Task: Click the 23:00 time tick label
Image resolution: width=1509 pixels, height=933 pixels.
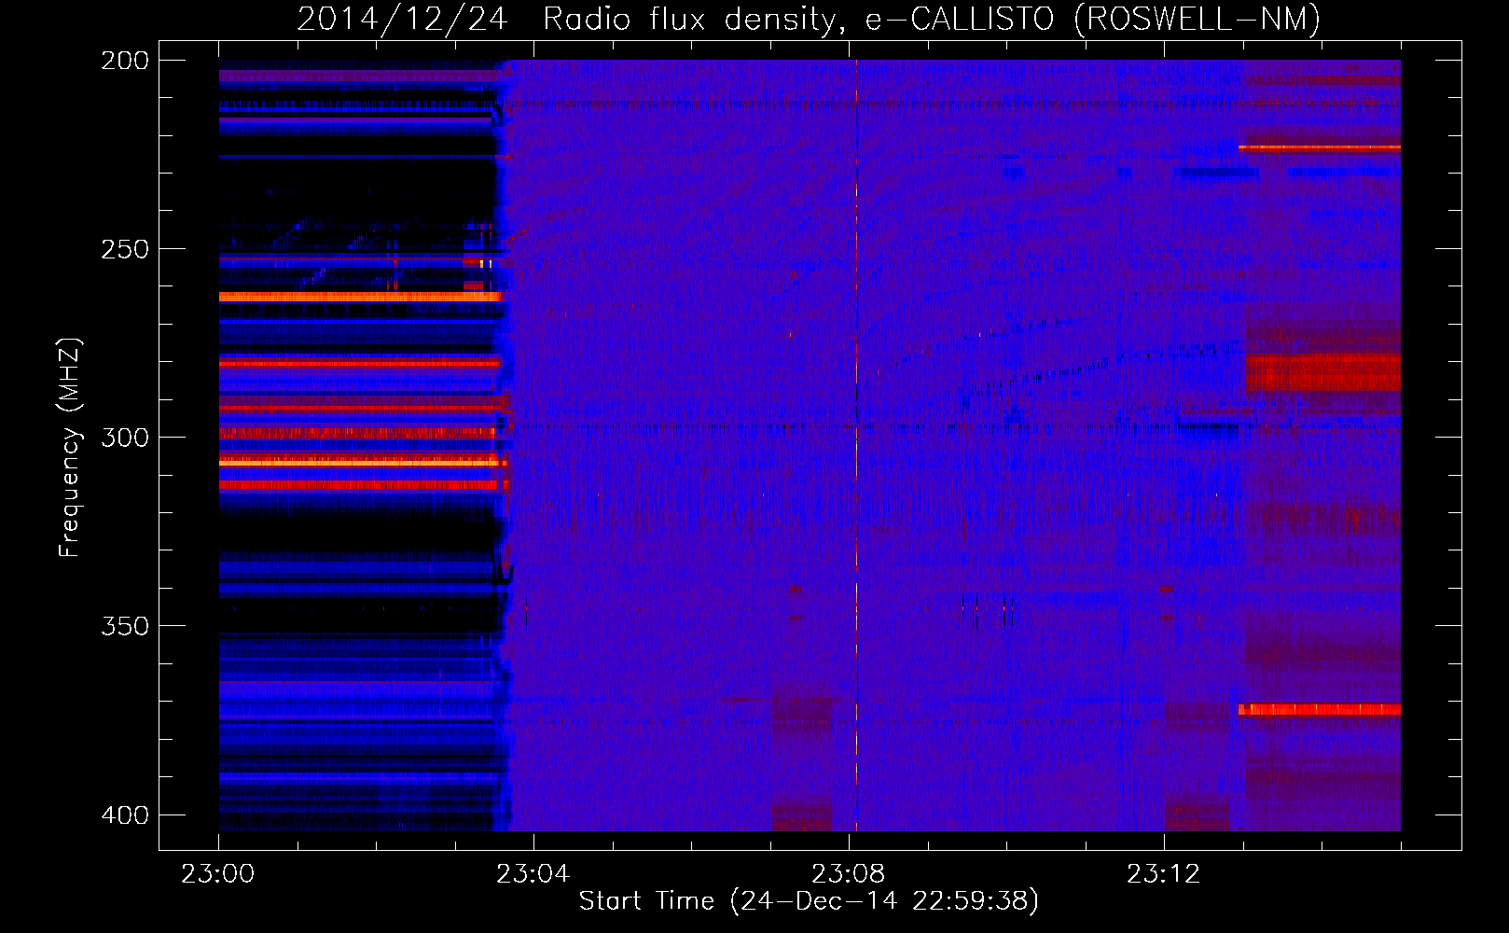Action: point(218,874)
